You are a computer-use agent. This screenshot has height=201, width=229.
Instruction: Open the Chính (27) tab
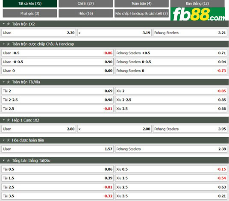(86, 3)
